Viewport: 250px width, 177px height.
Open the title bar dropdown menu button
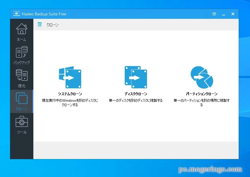pos(214,14)
